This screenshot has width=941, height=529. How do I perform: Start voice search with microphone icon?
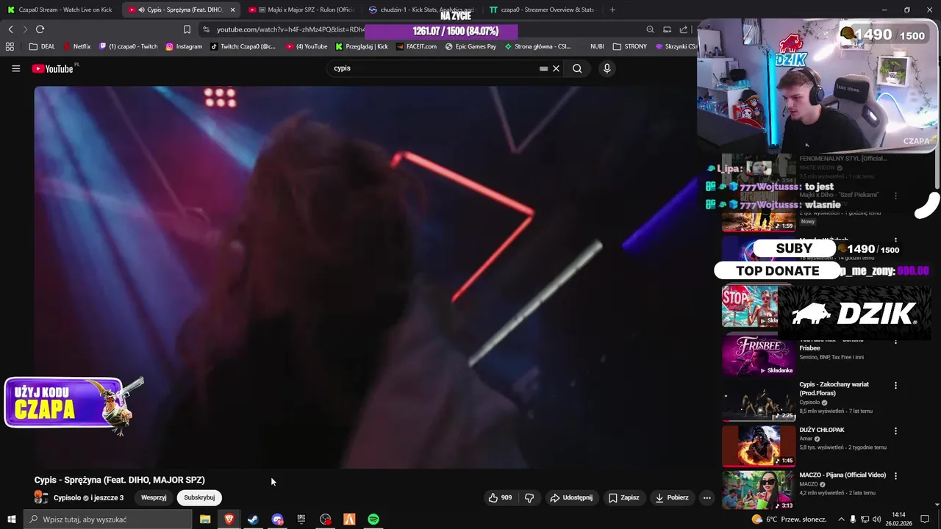click(x=607, y=68)
